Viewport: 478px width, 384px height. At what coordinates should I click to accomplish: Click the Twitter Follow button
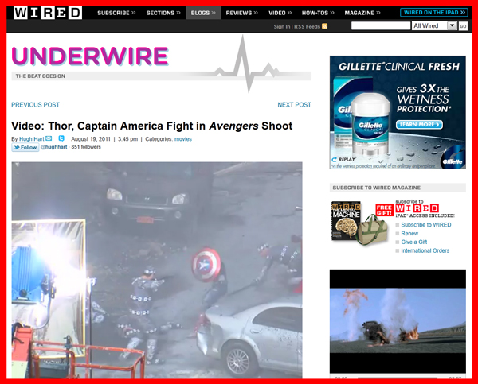coord(25,147)
